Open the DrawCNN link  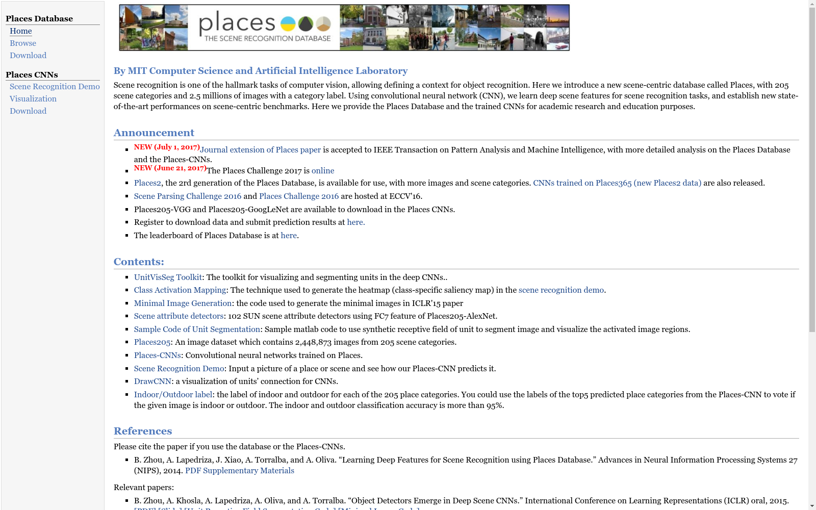(152, 381)
